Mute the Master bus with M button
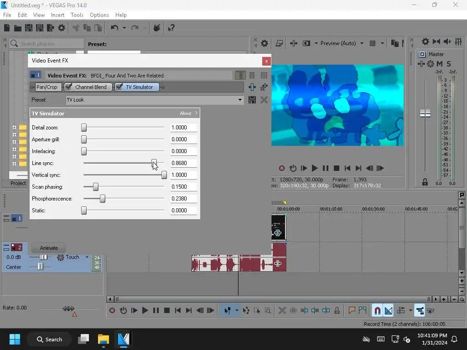The height and width of the screenshot is (350, 467). (x=439, y=64)
